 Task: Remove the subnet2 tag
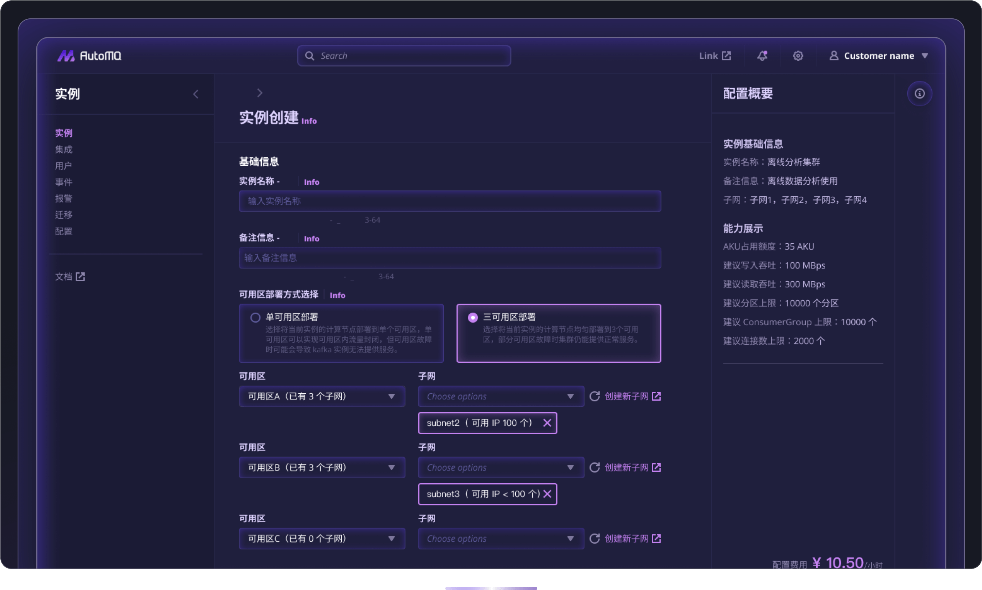pos(547,423)
